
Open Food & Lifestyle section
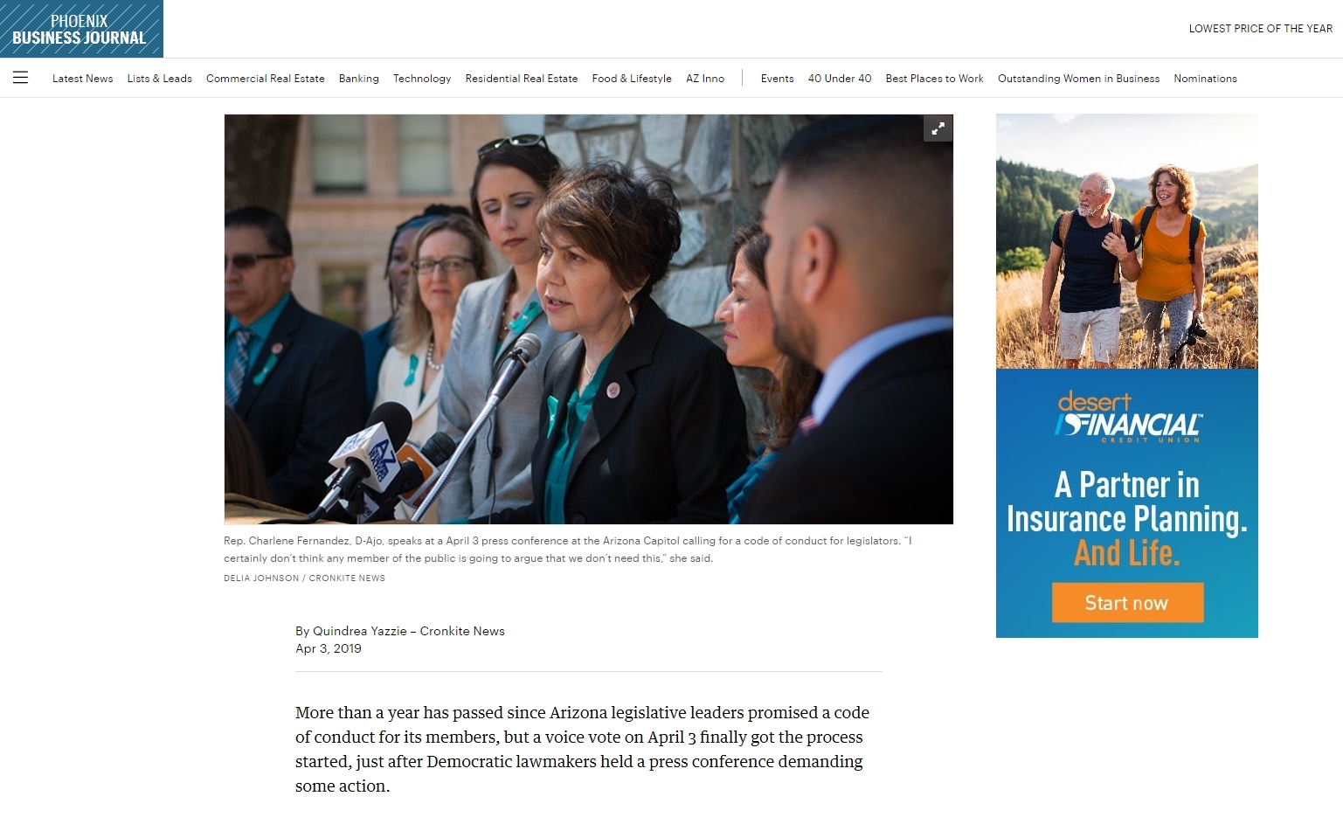tap(632, 79)
